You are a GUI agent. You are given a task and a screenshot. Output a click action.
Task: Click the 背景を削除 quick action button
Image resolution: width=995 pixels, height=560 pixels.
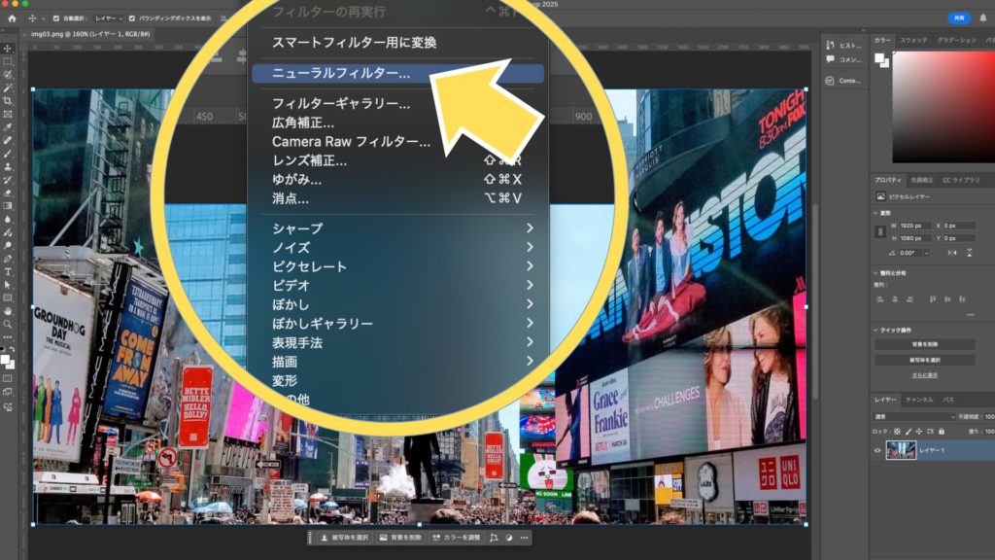924,344
